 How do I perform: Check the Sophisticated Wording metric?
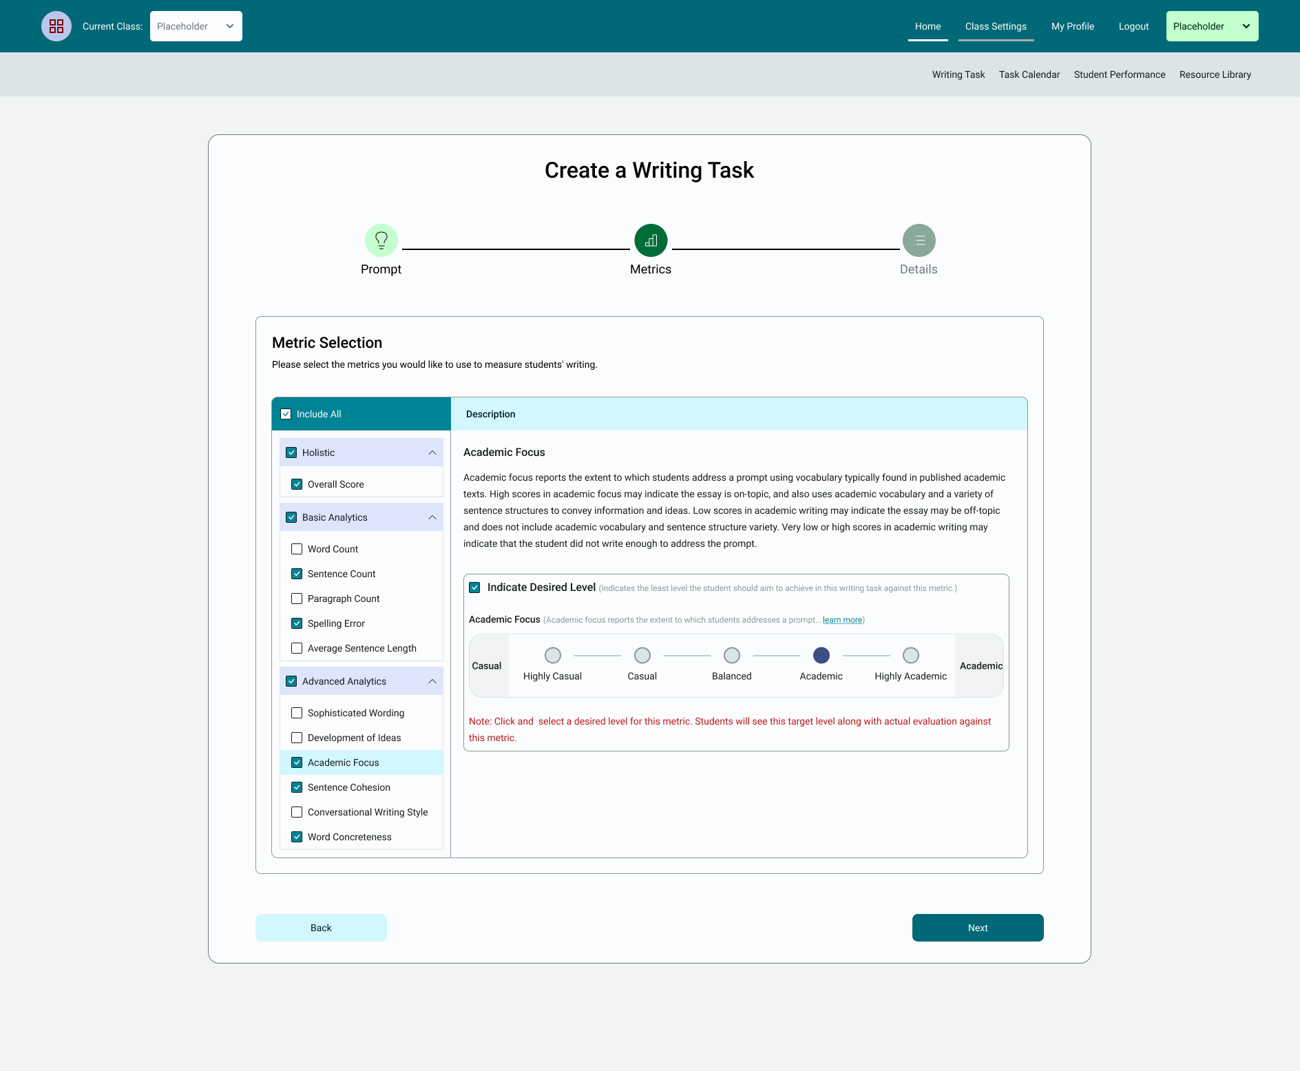click(297, 713)
